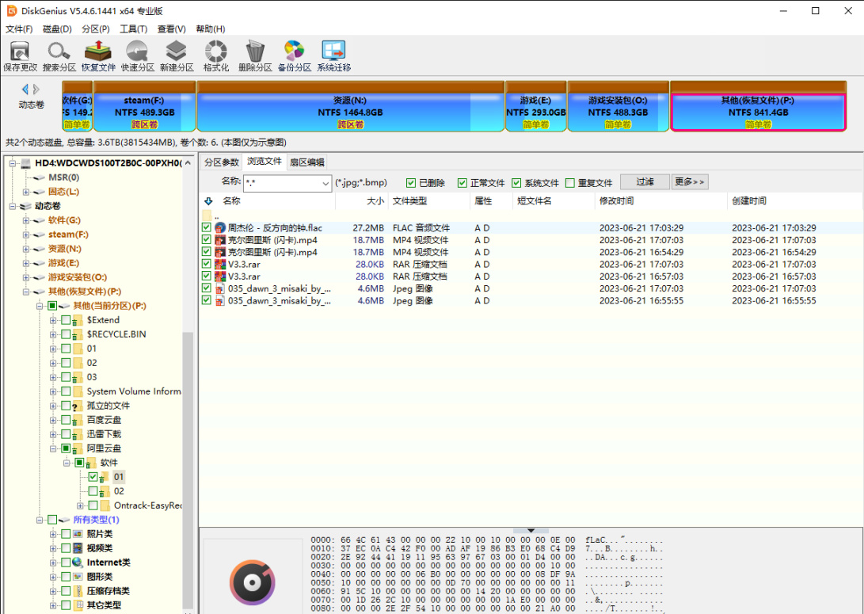
Task: Click the 更多>> more options button
Action: coord(689,182)
